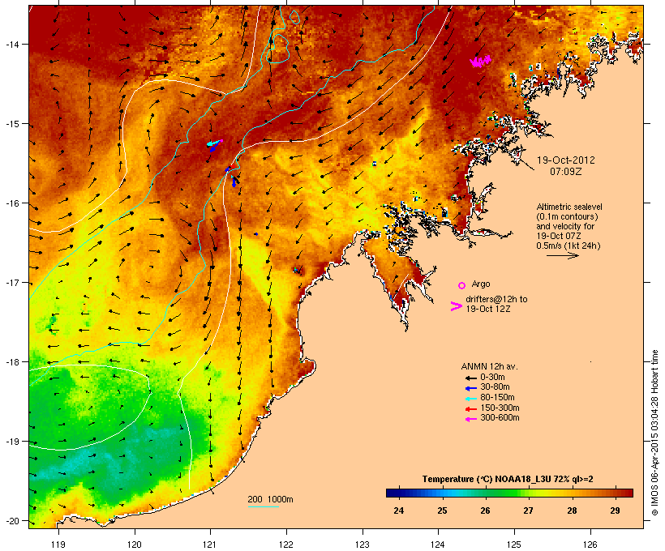665x551 pixels.
Task: Click the latitude label -19
Action: click(12, 442)
